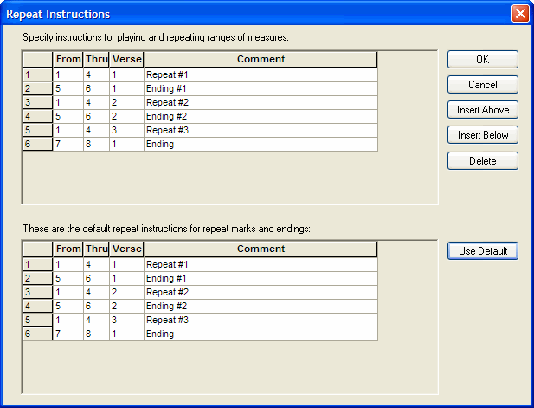Click the Insert Below button
The width and height of the screenshot is (534, 408).
pyautogui.click(x=482, y=135)
